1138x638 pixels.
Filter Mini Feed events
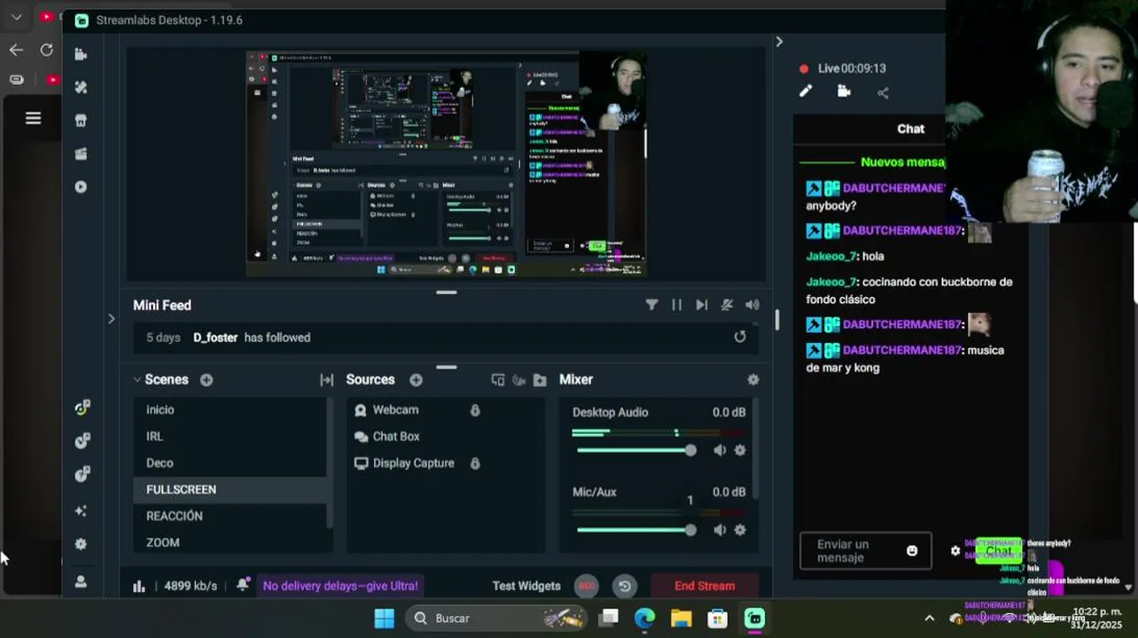[x=651, y=305]
